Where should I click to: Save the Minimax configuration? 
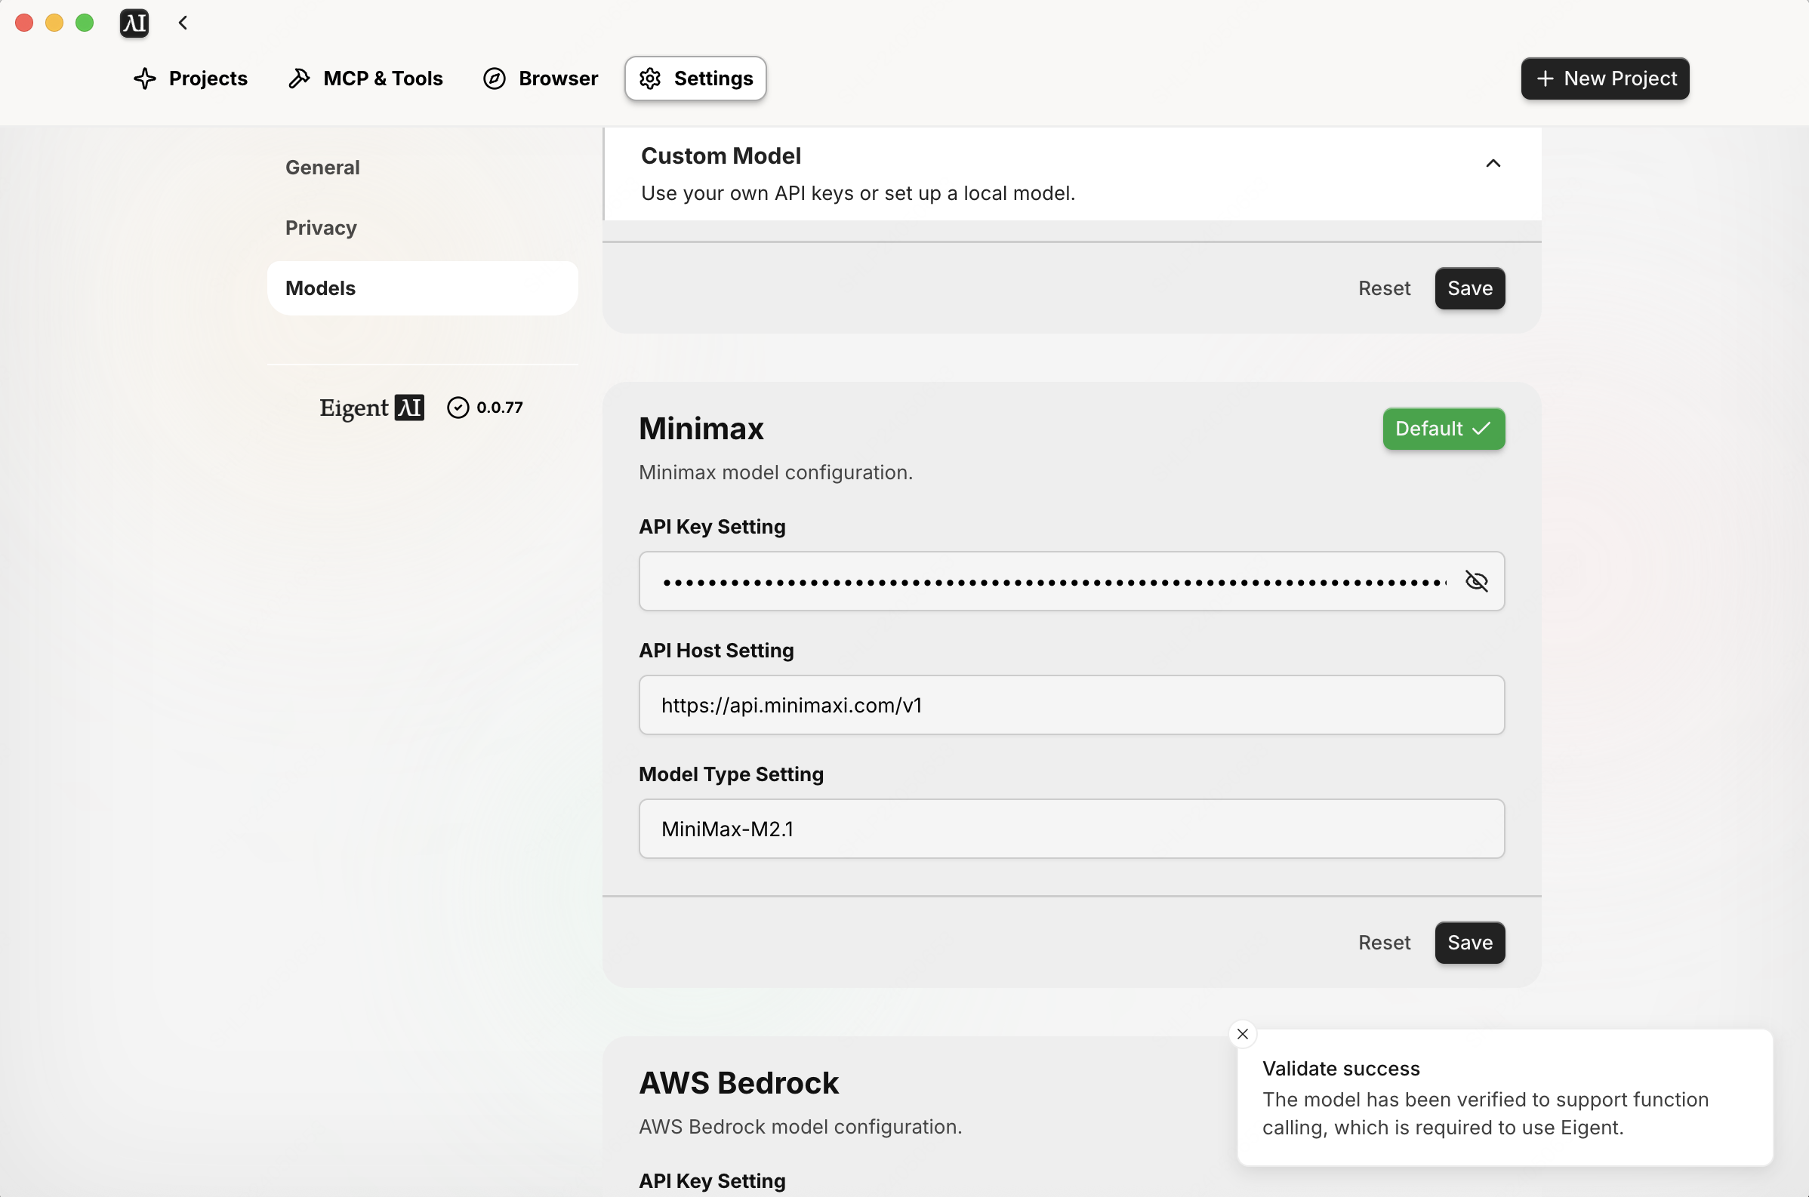(x=1469, y=943)
